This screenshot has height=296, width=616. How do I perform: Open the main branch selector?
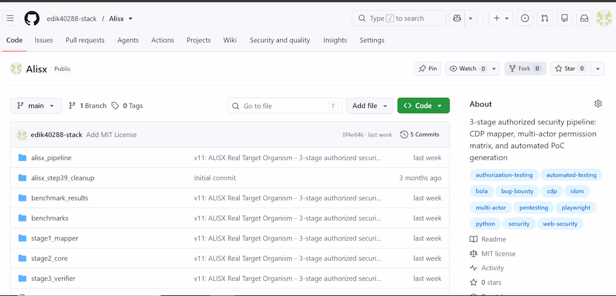(x=36, y=106)
